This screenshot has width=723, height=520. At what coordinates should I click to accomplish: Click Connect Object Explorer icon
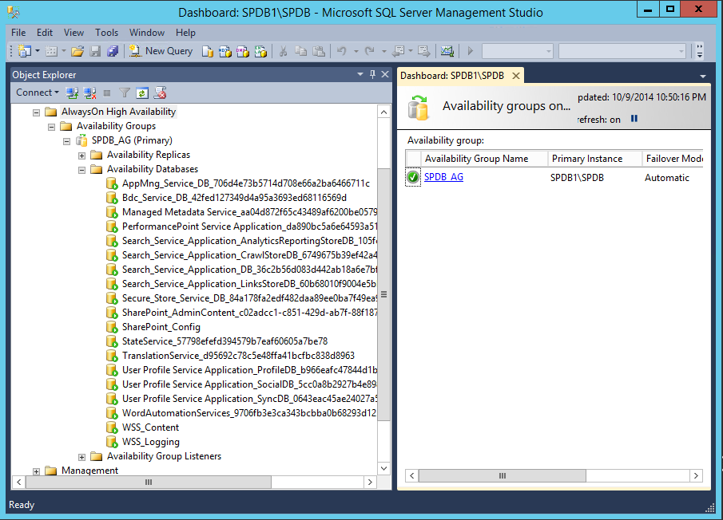tap(71, 93)
